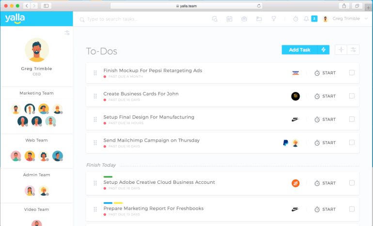
Task: Click the Add Task button
Action: [x=299, y=50]
